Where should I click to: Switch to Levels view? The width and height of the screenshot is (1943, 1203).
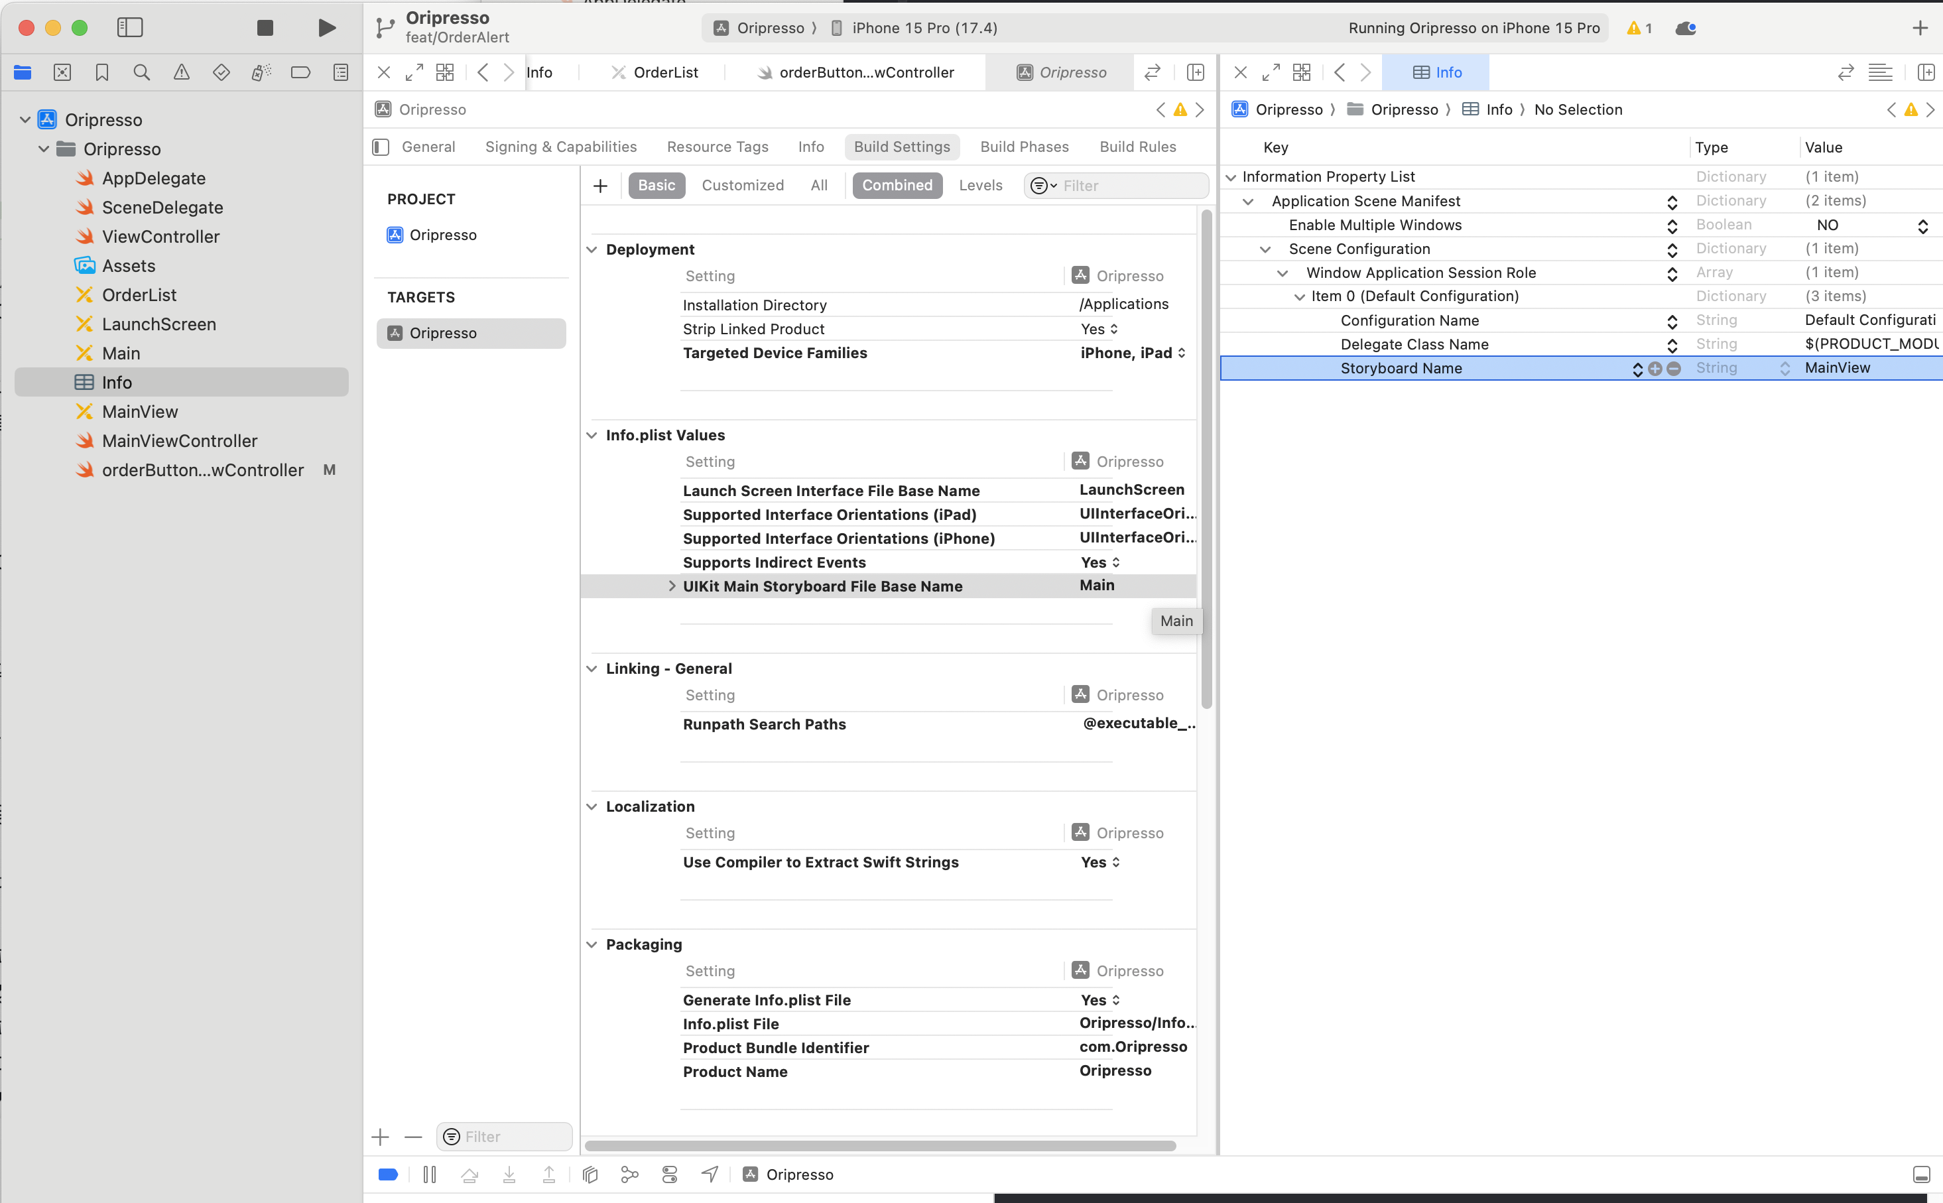980,186
